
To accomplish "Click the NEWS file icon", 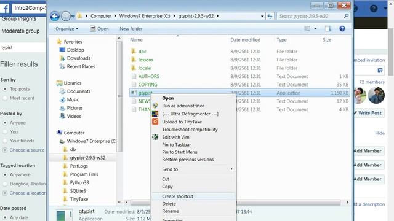I will coord(134,101).
